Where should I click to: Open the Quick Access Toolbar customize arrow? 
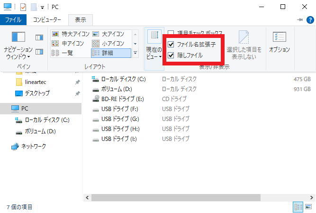tap(42, 8)
